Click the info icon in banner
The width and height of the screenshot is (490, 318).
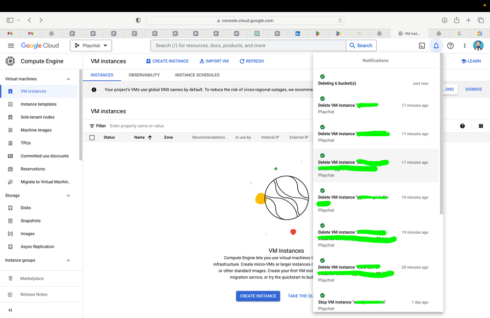click(94, 90)
